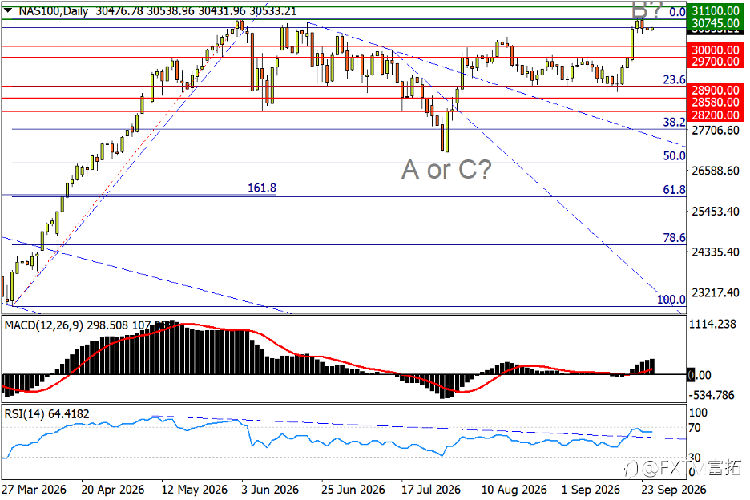
Task: Select the 161.8 Fibonacci extension label
Action: (x=262, y=187)
